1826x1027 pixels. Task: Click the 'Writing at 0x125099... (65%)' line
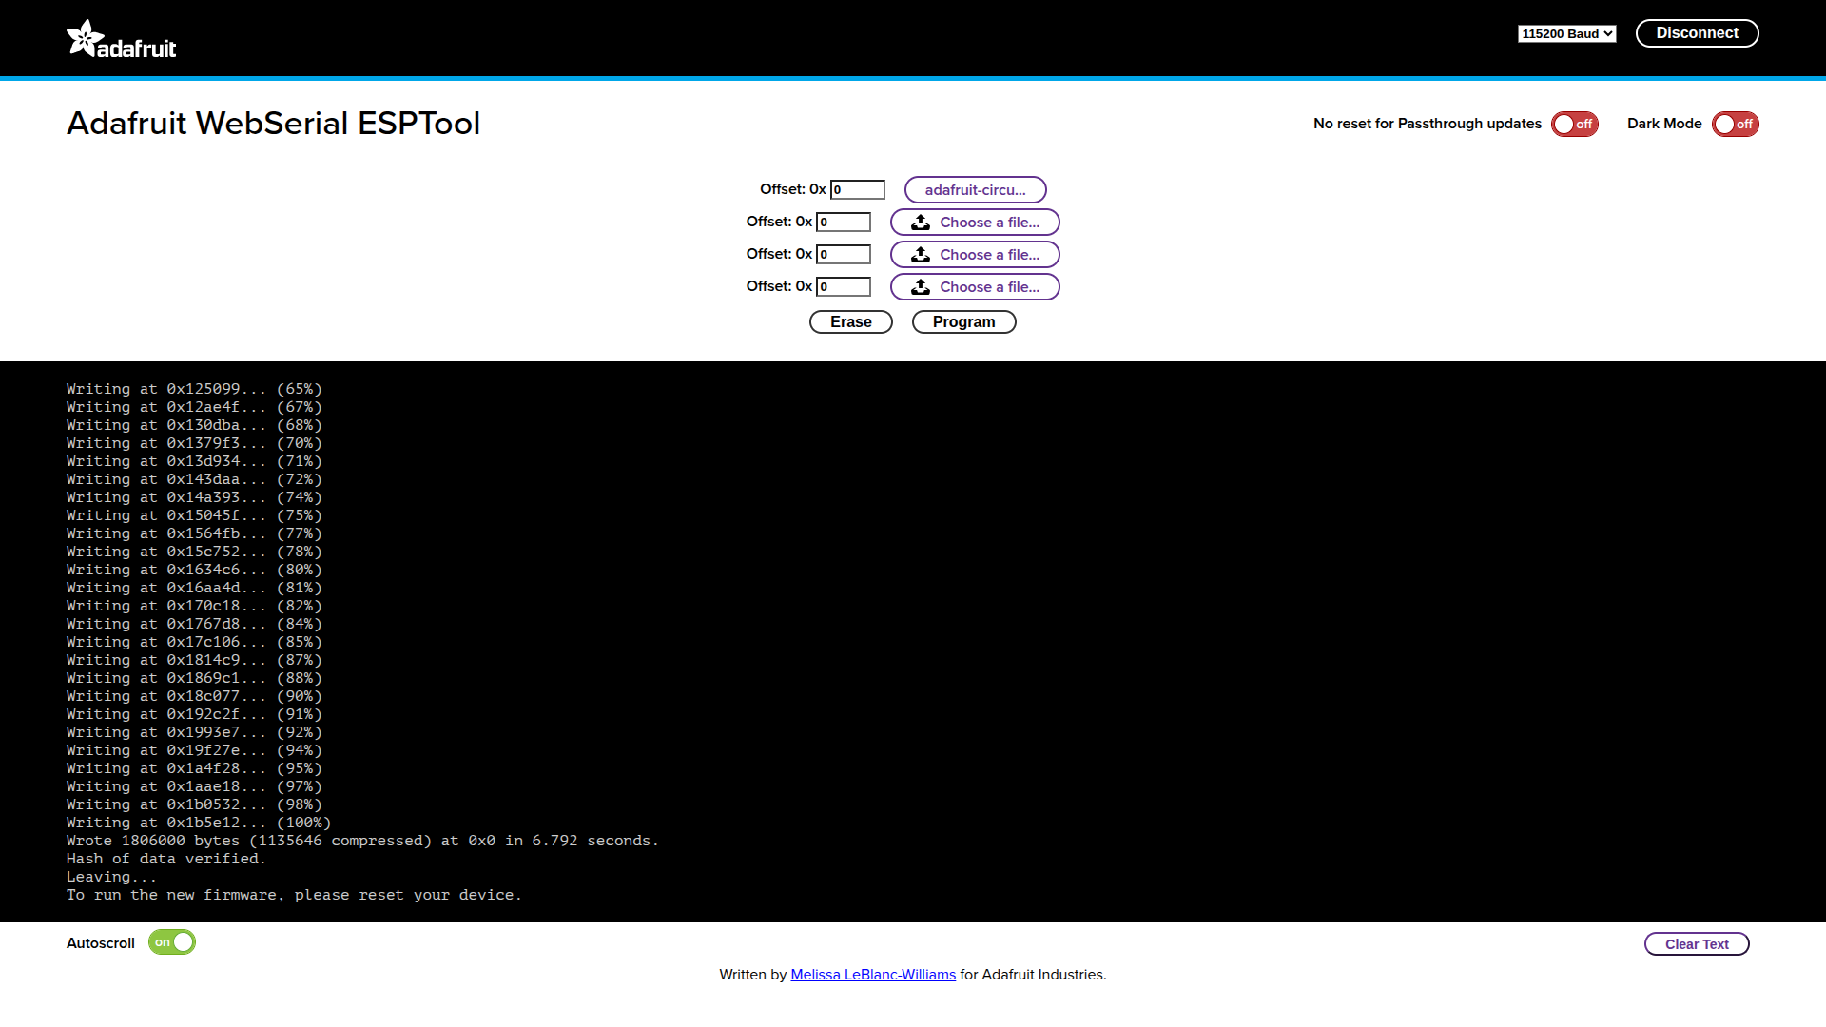coord(194,389)
